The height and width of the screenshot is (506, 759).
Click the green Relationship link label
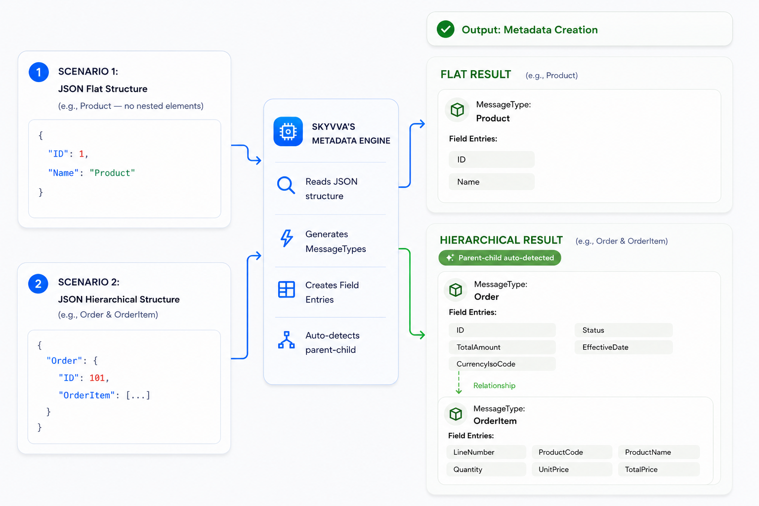pos(494,385)
